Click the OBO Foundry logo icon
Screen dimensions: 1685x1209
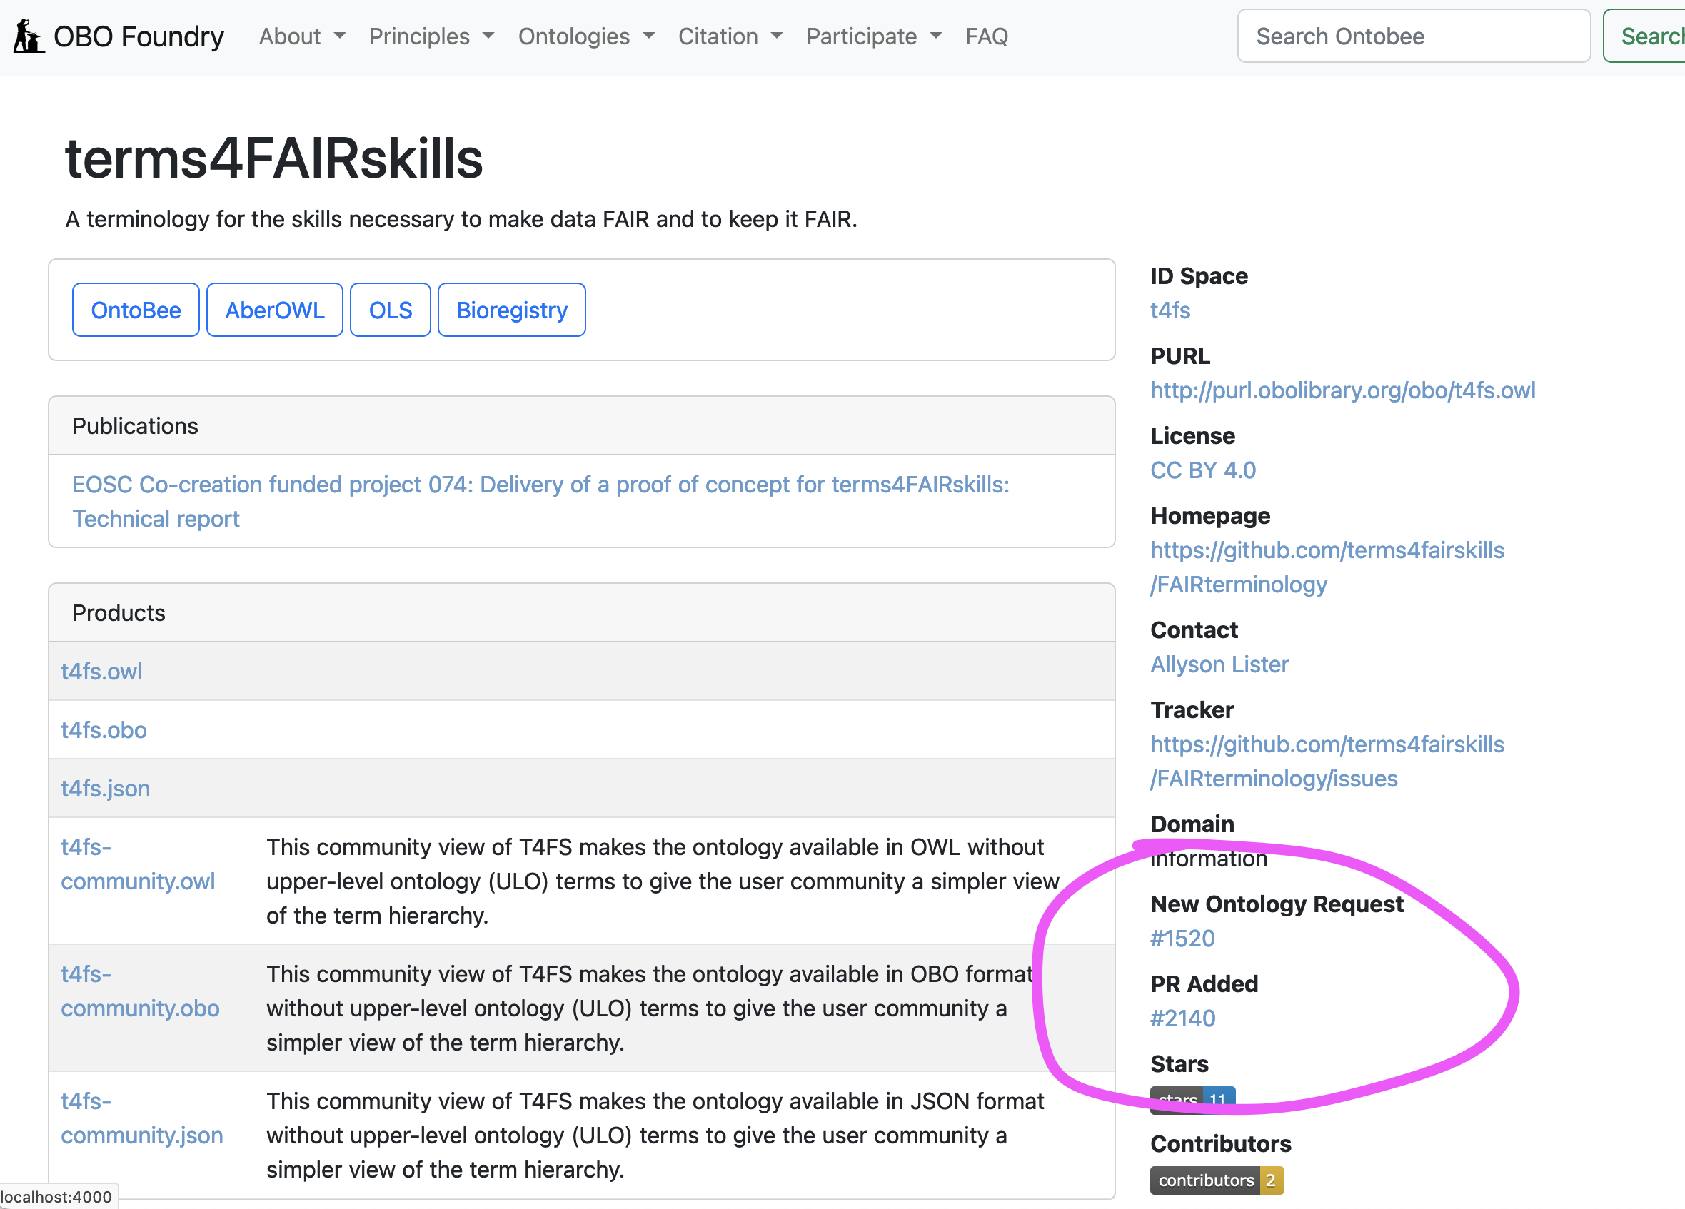point(29,36)
